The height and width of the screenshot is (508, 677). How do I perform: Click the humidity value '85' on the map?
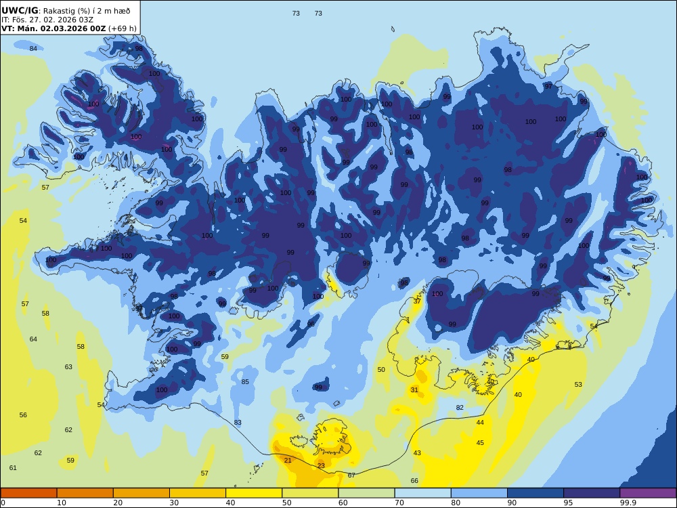point(245,382)
